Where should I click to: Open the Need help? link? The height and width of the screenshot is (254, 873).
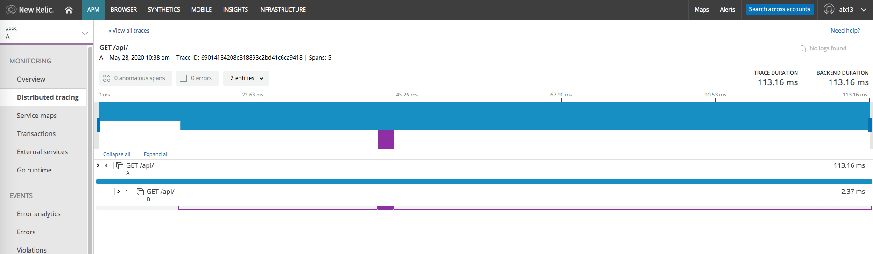845,31
